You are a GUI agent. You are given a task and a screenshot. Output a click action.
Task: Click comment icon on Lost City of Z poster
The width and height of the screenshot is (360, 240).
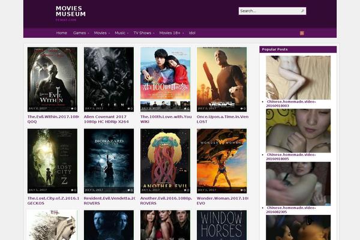(x=73, y=190)
